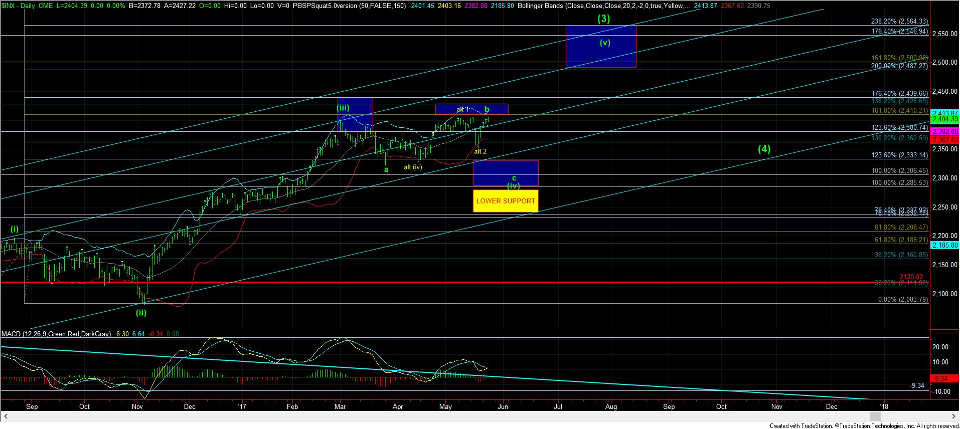The height and width of the screenshot is (429, 960).
Task: Click the magenta 2,382.08 price axis marker
Action: [944, 131]
